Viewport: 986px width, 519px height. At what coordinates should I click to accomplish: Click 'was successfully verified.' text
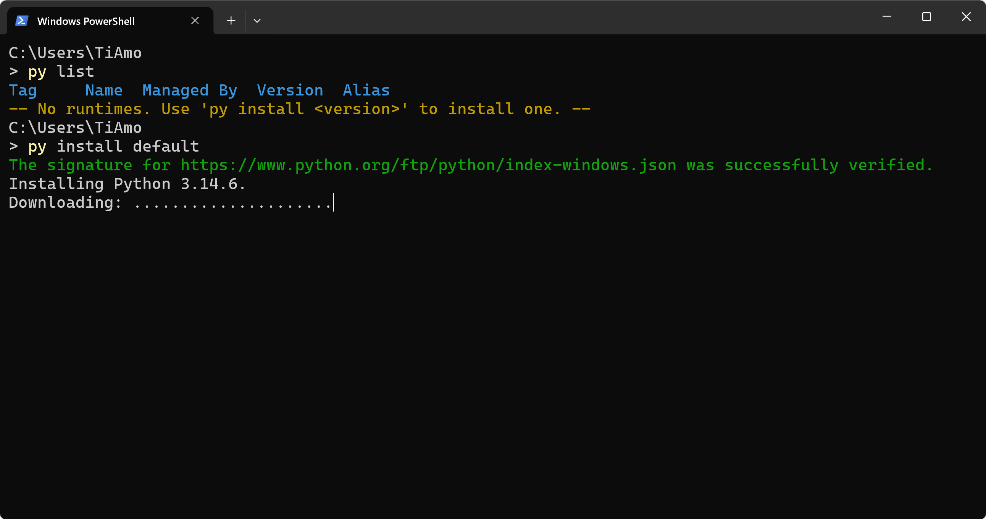(810, 165)
